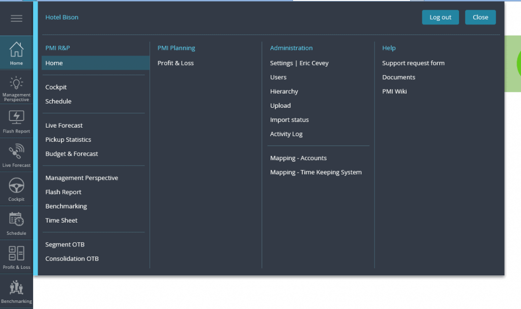Screen dimensions: 521x309
Task: Choose Time Sheet in PMI R&P
Action: click(x=62, y=221)
